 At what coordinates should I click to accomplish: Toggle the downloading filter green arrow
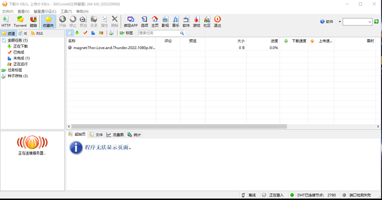(77, 33)
